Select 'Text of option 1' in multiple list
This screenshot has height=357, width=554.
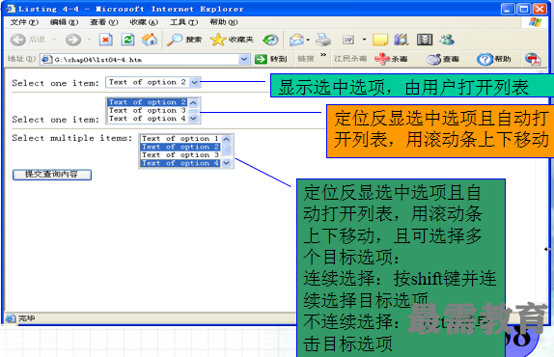(180, 138)
